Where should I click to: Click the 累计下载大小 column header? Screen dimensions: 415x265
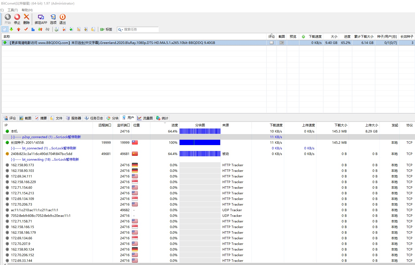coord(364,36)
